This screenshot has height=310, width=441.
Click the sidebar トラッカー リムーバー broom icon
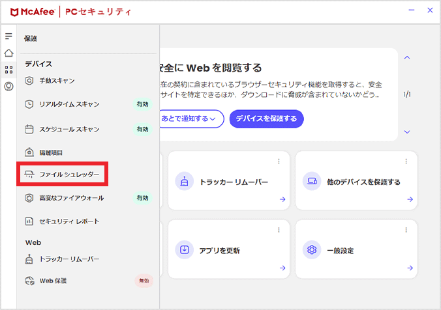pyautogui.click(x=29, y=259)
